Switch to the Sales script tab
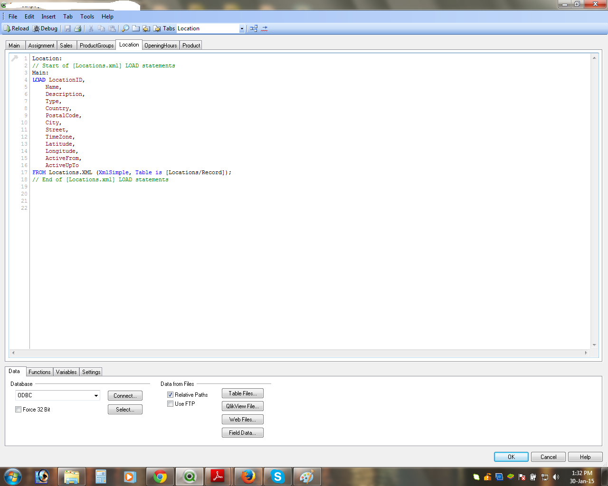Screen dimensions: 608x486 66,46
